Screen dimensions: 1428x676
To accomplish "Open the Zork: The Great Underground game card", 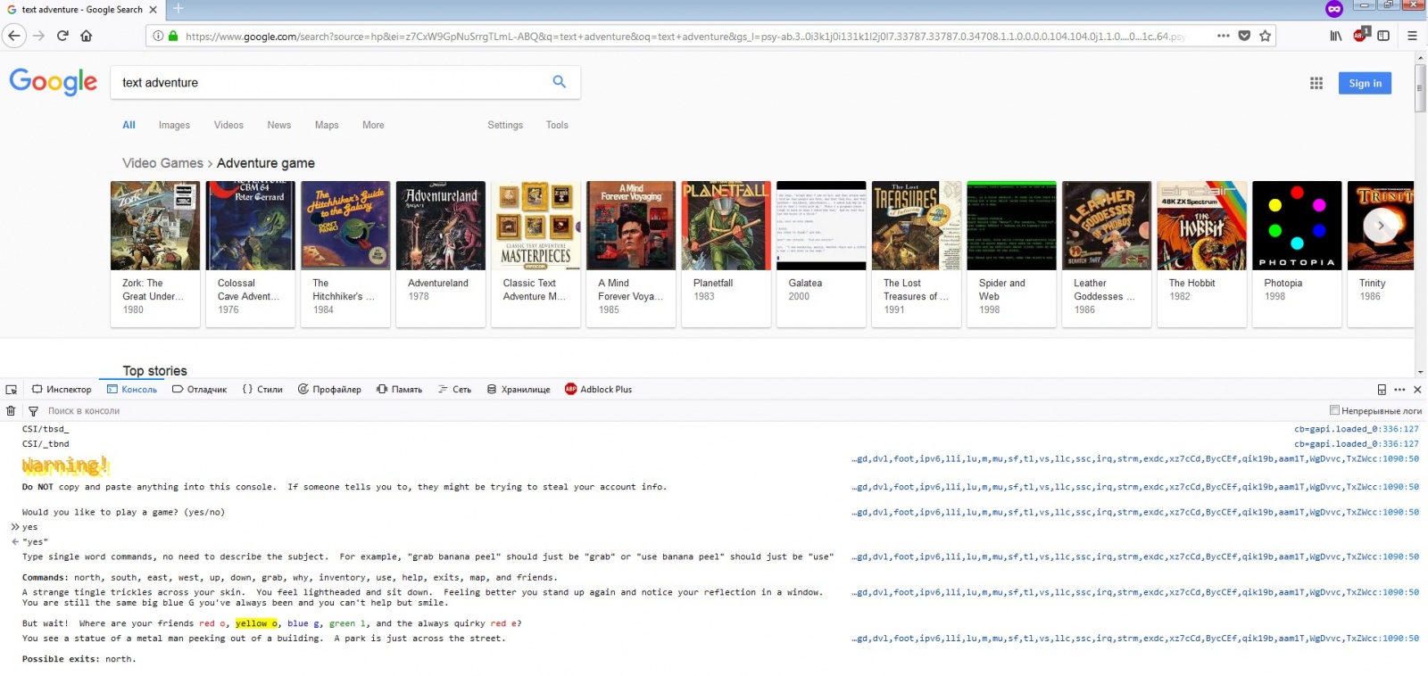I will pos(155,254).
